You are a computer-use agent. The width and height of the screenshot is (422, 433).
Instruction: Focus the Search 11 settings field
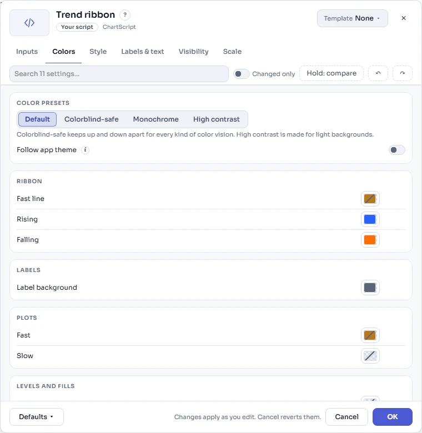click(x=119, y=74)
